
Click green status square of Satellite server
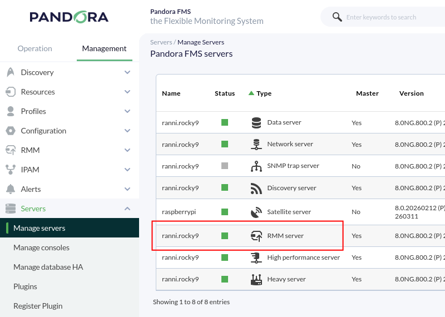pyautogui.click(x=225, y=212)
